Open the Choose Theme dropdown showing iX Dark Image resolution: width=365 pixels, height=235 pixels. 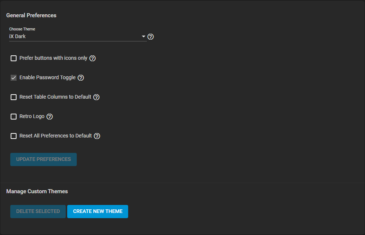click(78, 37)
